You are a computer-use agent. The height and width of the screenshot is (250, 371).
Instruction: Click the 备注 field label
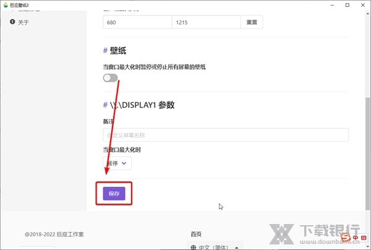pos(108,121)
